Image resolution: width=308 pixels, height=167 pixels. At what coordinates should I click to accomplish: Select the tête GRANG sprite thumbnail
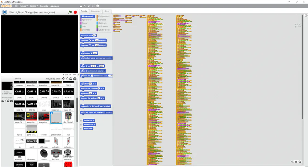click(68, 117)
